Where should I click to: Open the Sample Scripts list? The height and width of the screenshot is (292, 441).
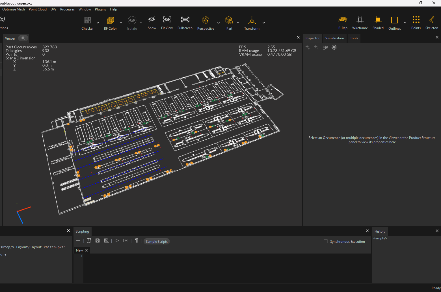[x=157, y=241]
